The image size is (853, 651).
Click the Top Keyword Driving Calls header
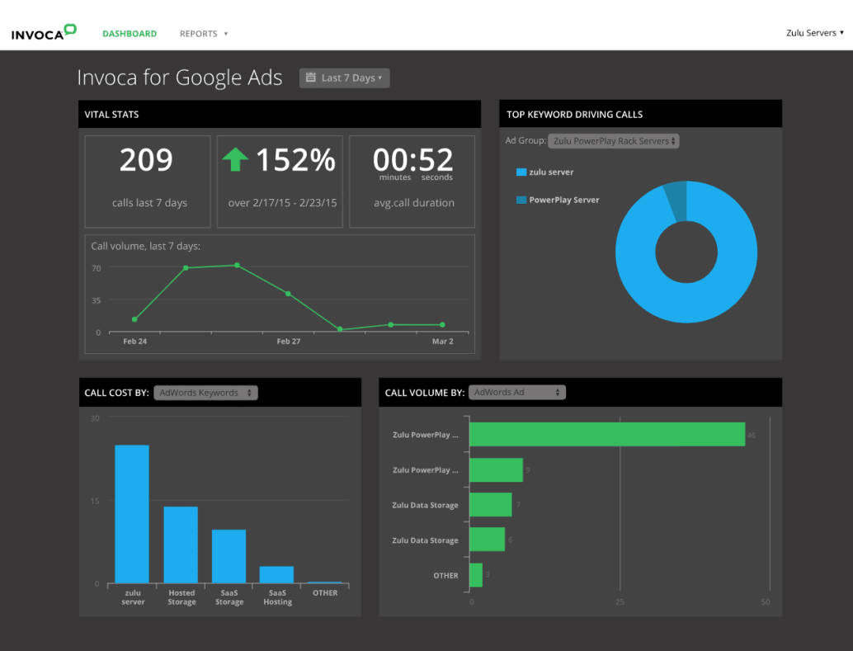click(640, 115)
